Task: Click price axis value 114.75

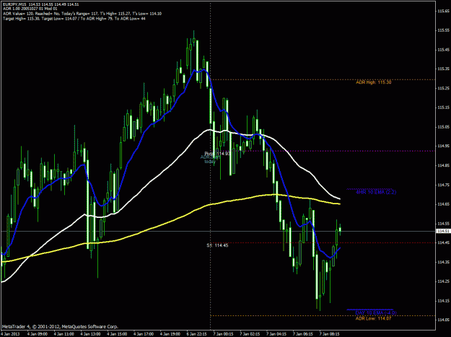Action: [x=443, y=185]
